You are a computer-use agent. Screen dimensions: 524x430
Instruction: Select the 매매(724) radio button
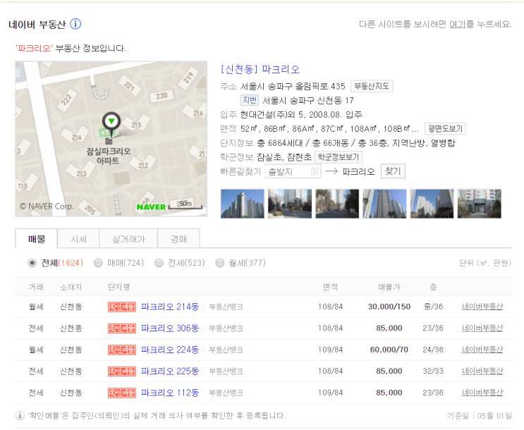[98, 263]
